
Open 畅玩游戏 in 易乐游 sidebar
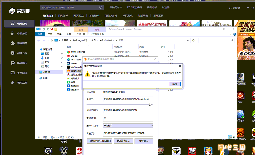point(19,24)
